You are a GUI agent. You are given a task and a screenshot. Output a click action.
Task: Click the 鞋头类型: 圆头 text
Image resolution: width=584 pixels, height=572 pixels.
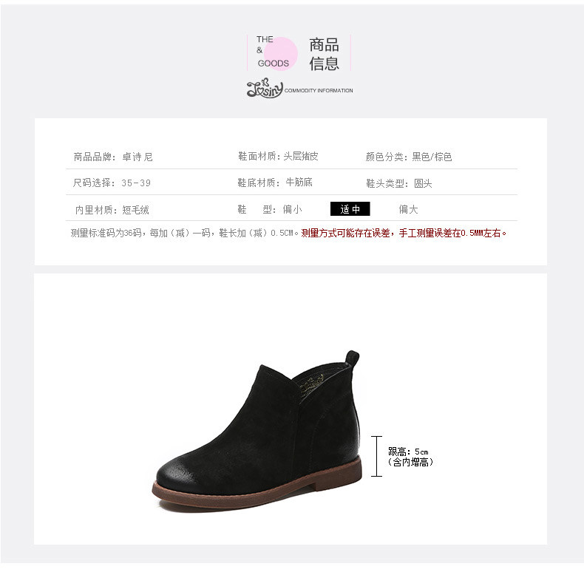pos(399,183)
